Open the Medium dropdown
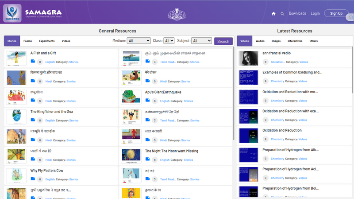Viewport: 354px width, 199px height. click(x=139, y=41)
